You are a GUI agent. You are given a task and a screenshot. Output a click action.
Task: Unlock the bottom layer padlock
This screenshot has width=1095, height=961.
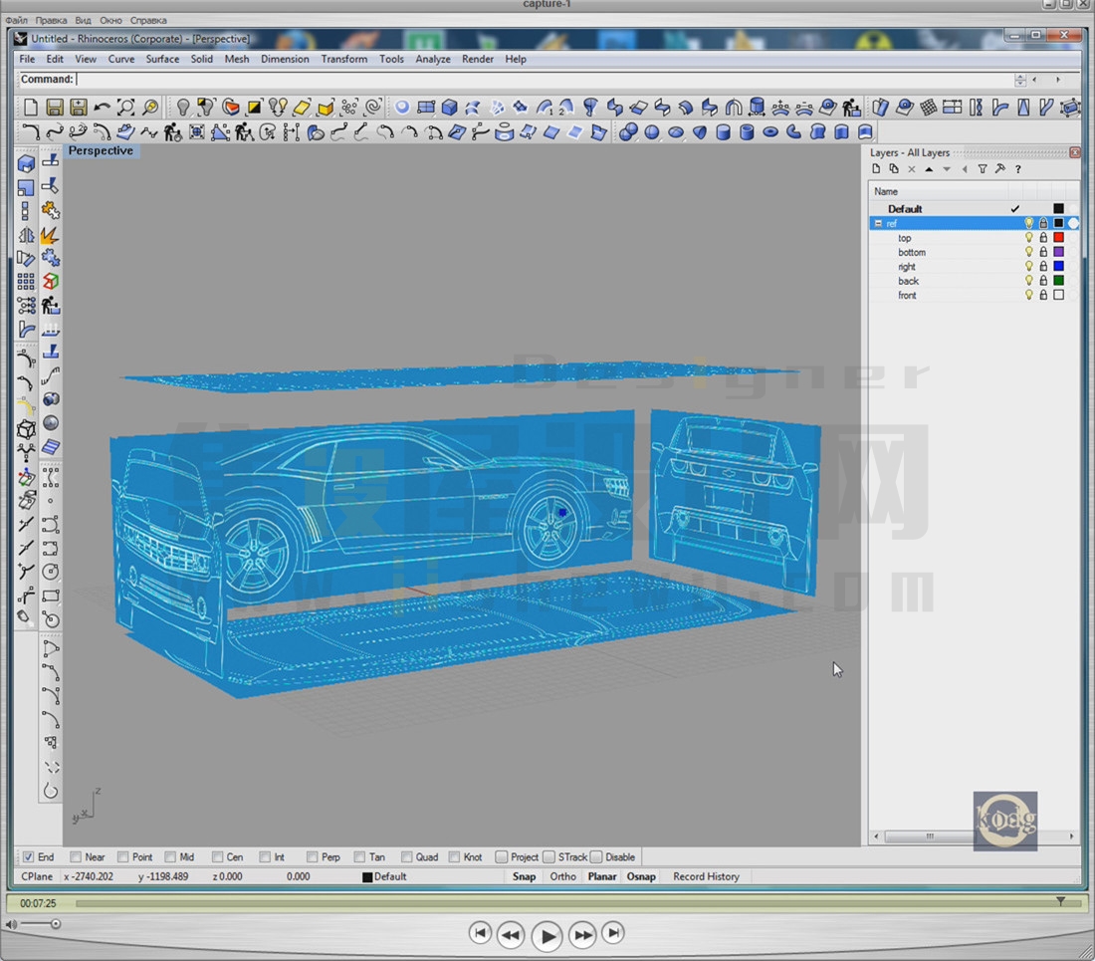pyautogui.click(x=1043, y=252)
